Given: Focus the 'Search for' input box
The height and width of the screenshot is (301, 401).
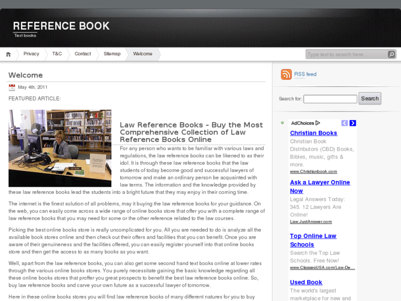Looking at the screenshot, I should [x=330, y=99].
